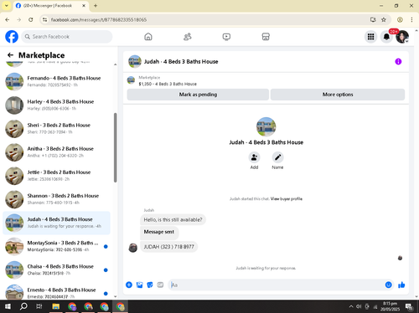Open Fernando 4 Beds 3 Baths House chat
This screenshot has height=313, width=419.
(56, 81)
